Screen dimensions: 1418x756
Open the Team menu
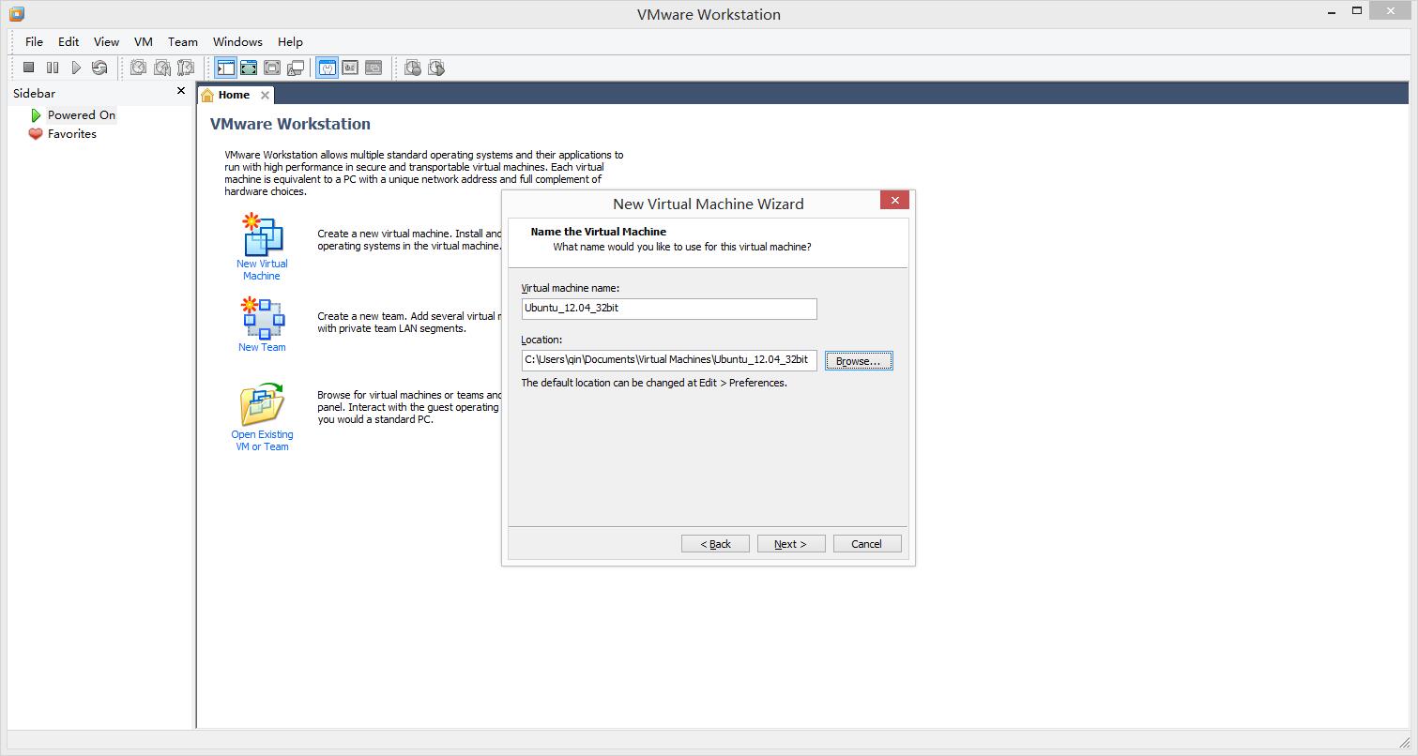coord(183,41)
